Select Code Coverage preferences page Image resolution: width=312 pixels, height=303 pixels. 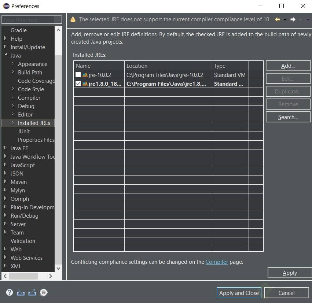tap(36, 81)
